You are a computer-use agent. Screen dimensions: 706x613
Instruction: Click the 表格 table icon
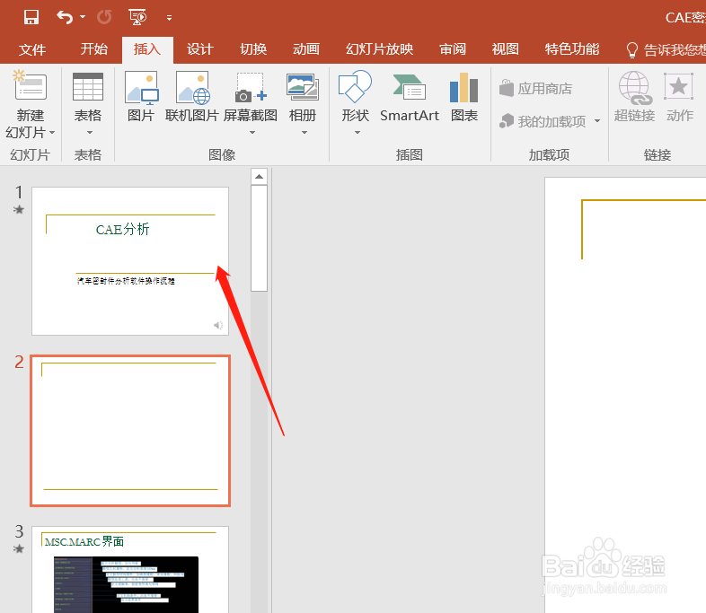click(88, 86)
